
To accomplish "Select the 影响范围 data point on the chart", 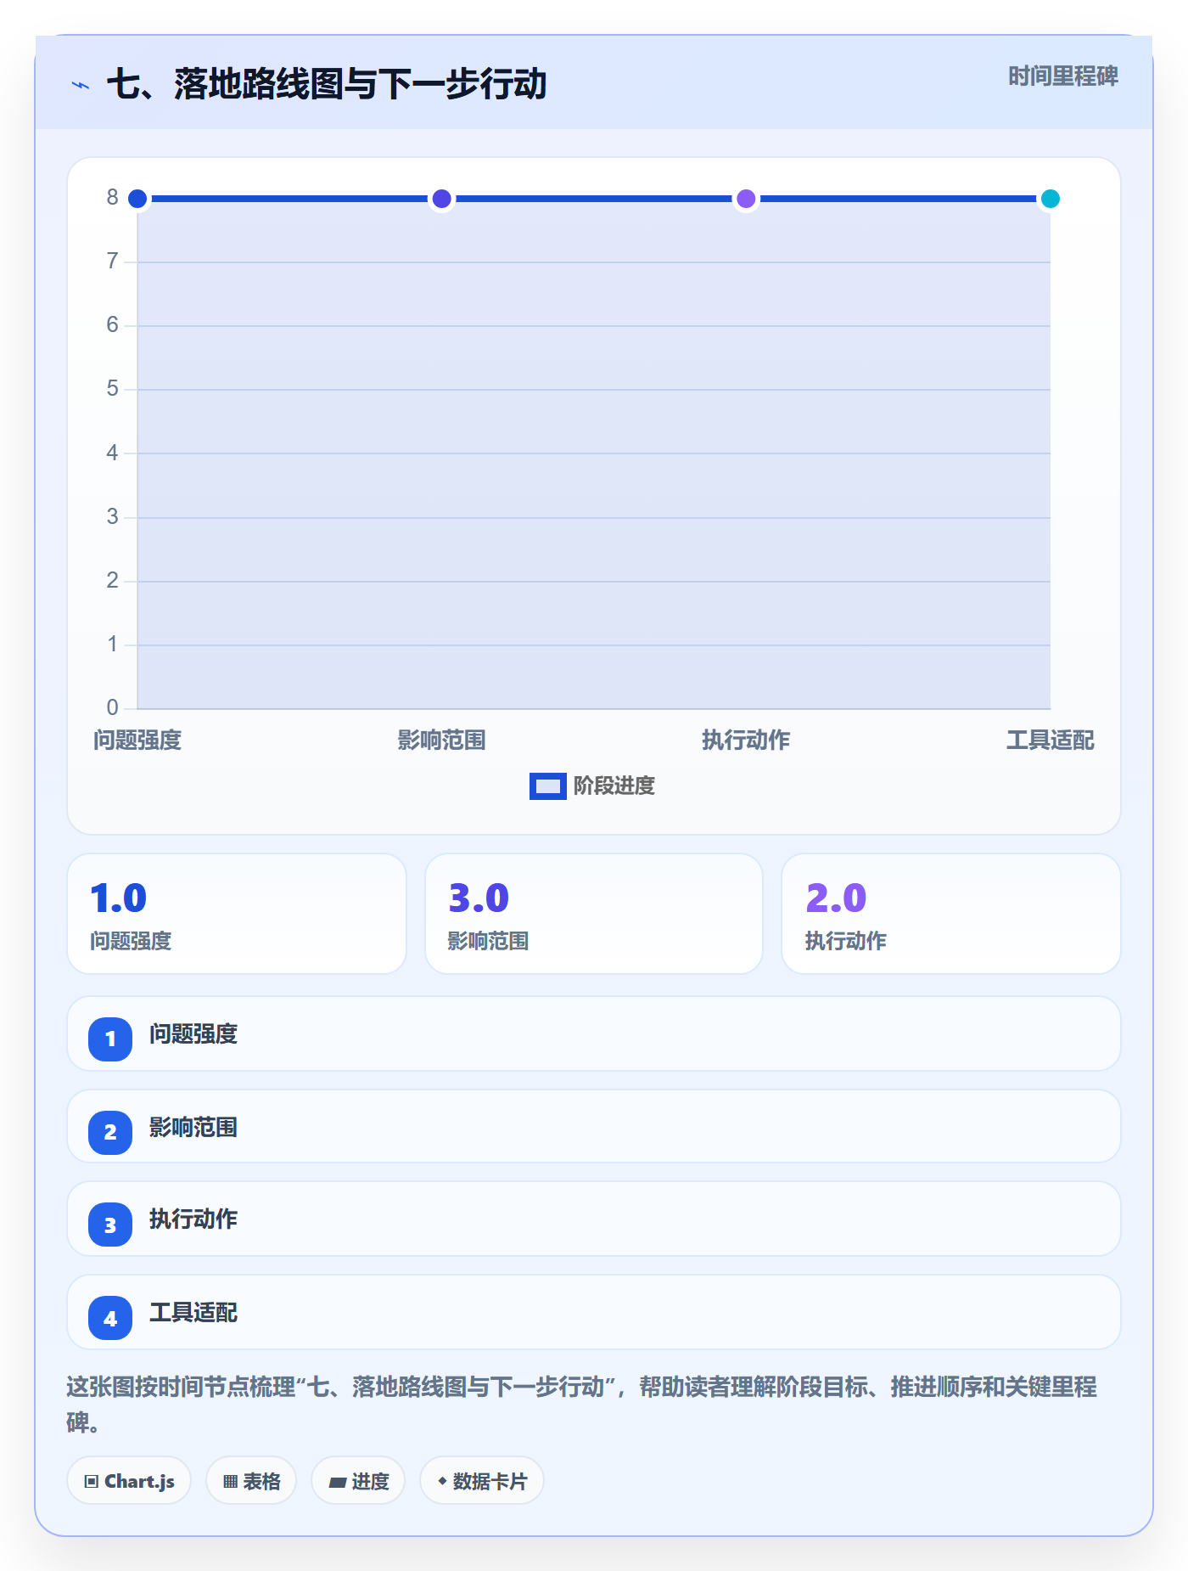I will coord(441,199).
